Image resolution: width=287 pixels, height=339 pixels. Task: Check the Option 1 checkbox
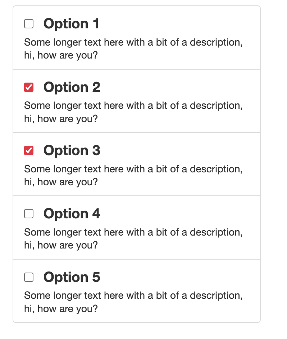coord(29,24)
